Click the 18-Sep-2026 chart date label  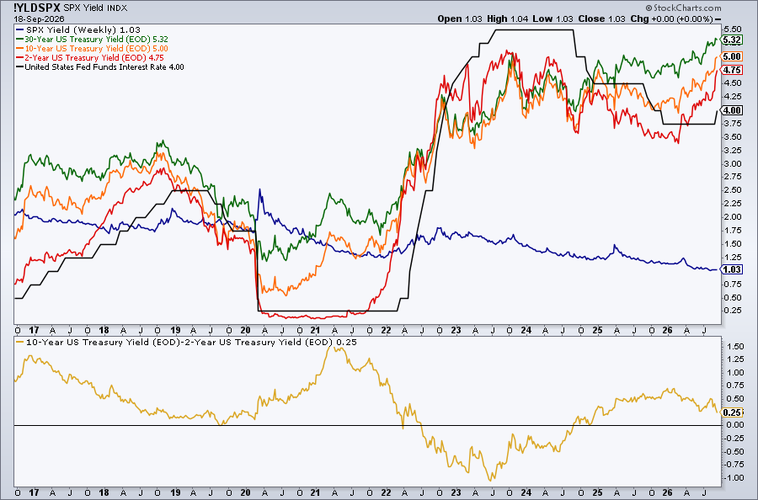click(x=39, y=19)
